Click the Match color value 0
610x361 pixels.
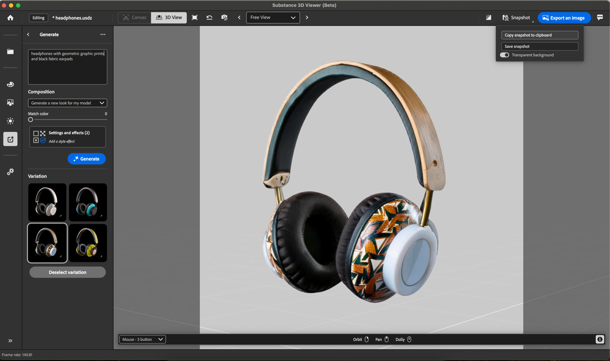click(x=106, y=114)
